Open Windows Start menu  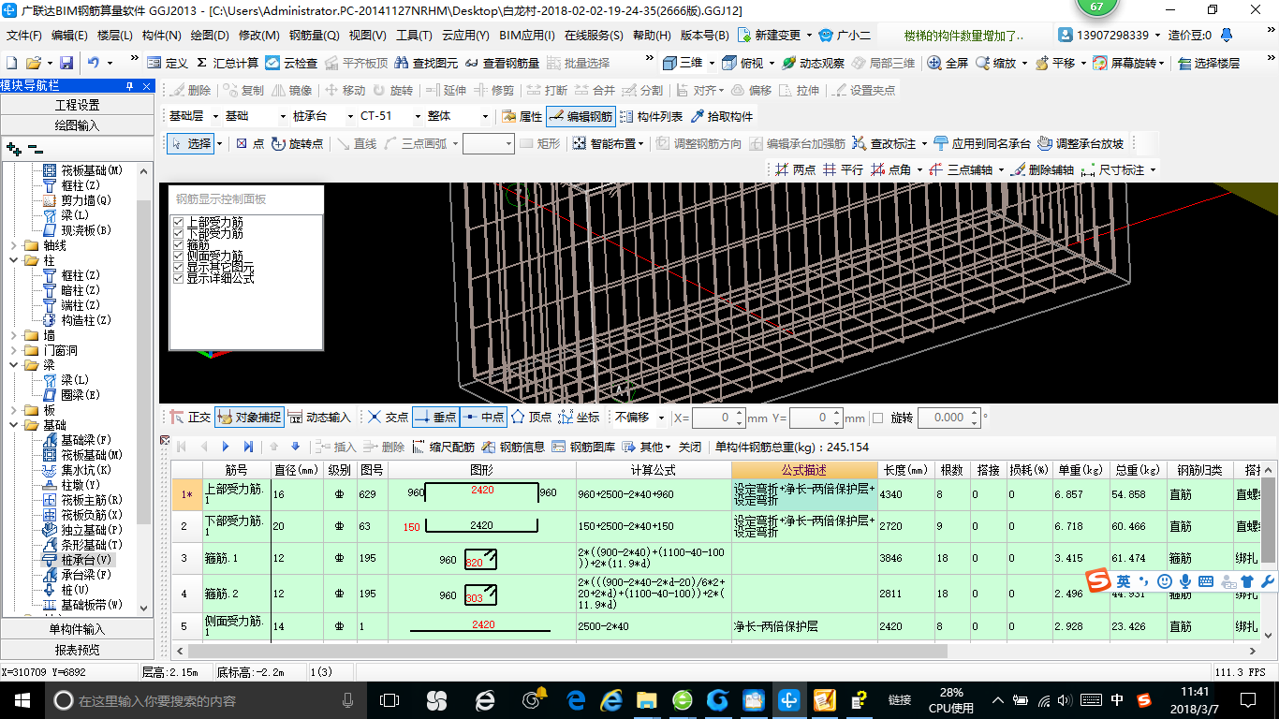pyautogui.click(x=22, y=699)
